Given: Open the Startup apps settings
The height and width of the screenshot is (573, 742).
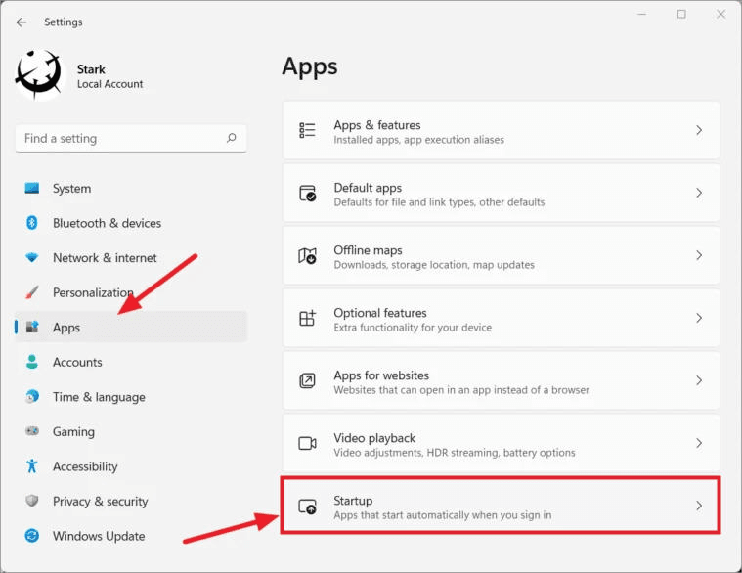Looking at the screenshot, I should [x=501, y=507].
